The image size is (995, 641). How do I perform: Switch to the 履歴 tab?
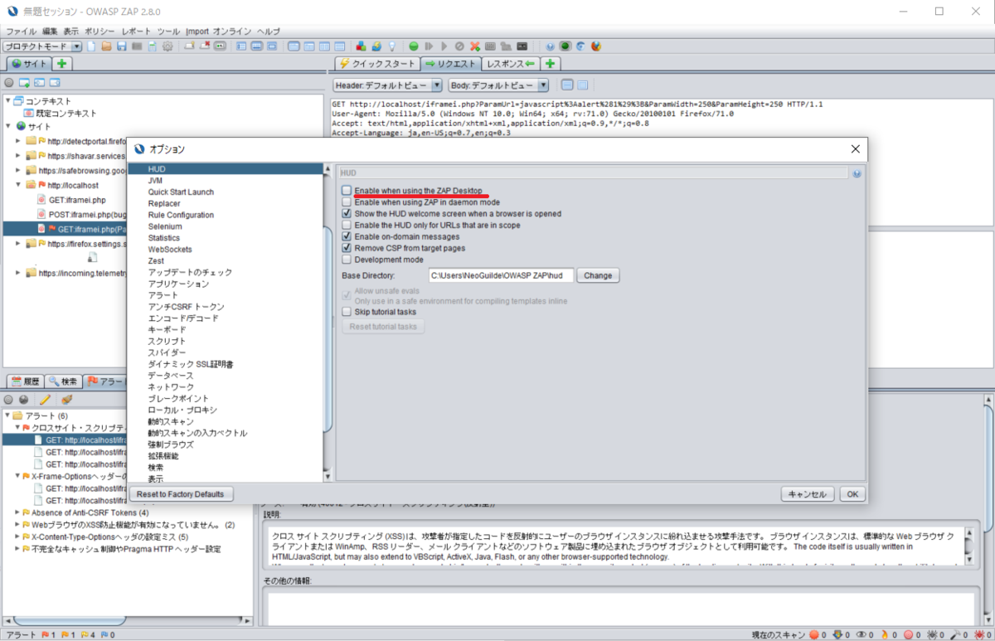24,381
